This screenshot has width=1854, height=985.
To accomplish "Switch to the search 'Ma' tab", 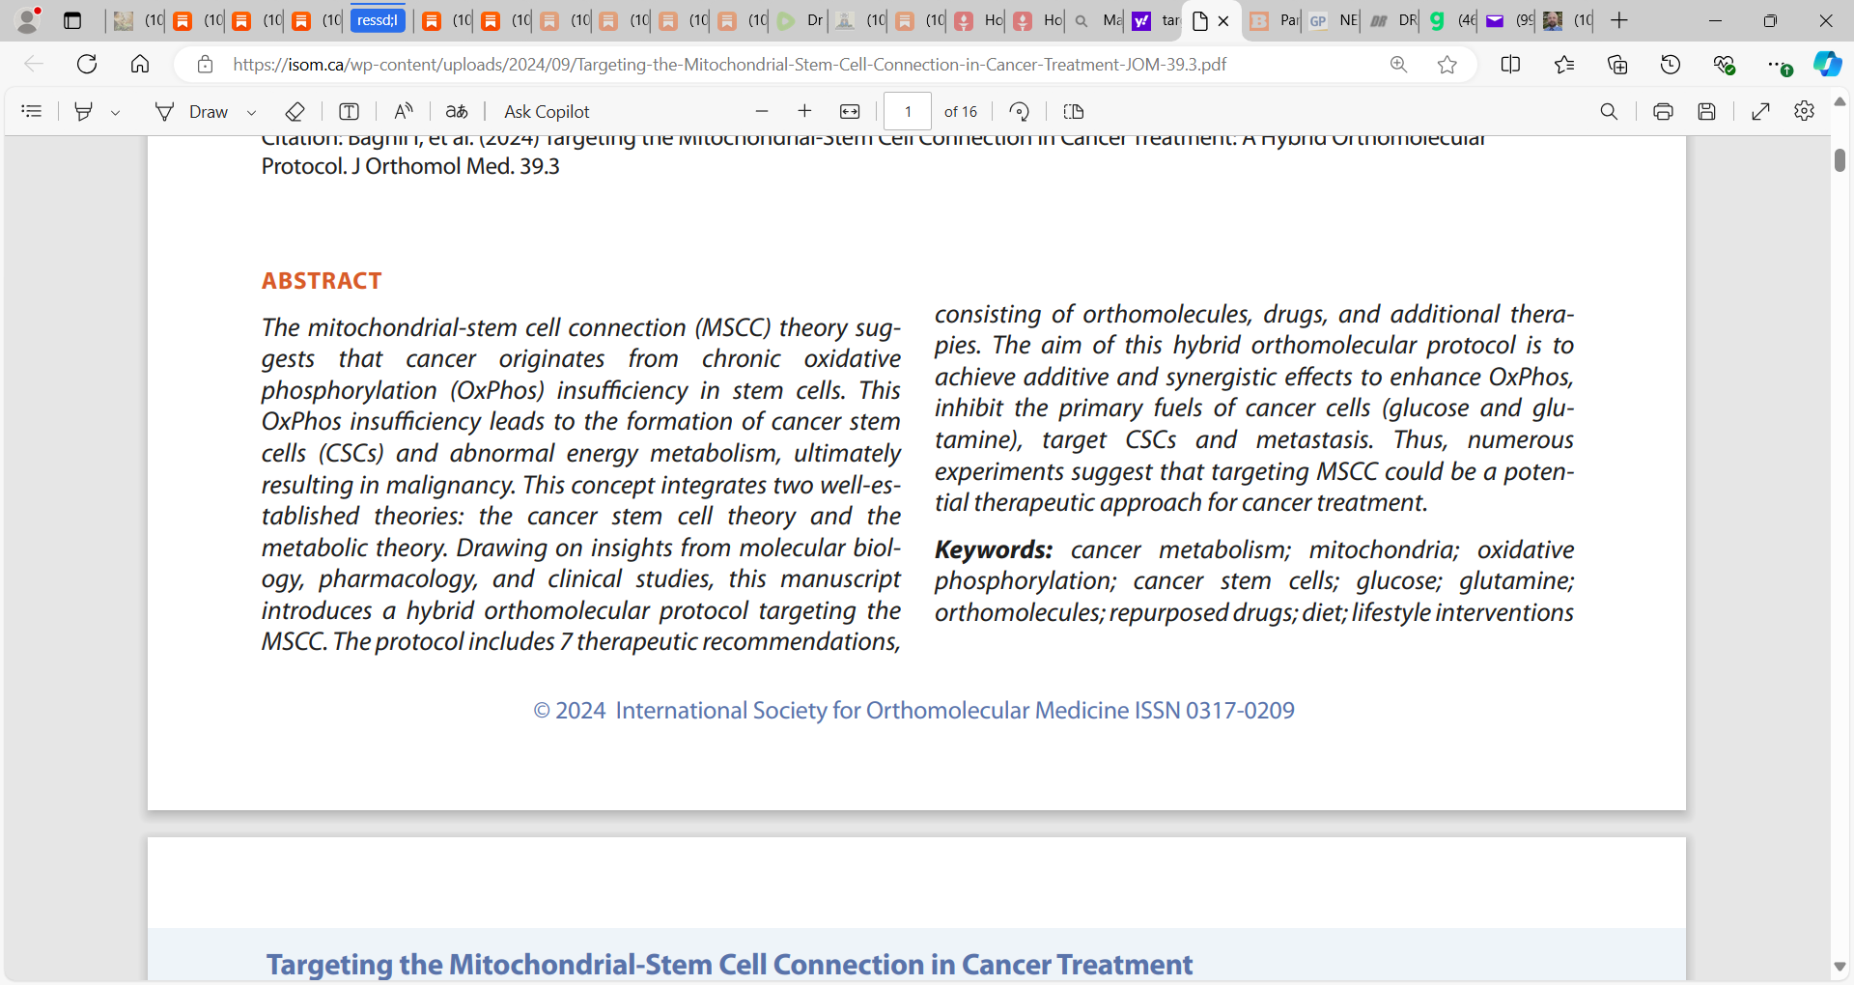I will coord(1097,20).
